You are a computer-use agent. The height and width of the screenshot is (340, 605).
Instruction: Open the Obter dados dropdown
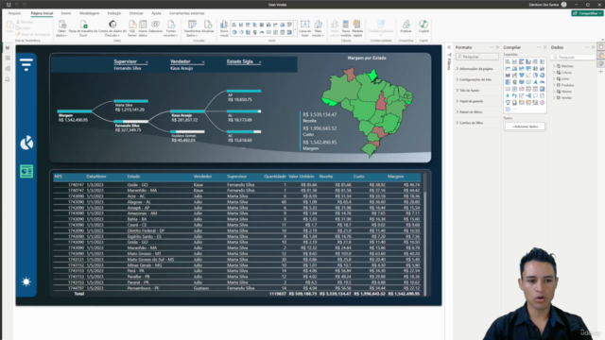point(61,28)
